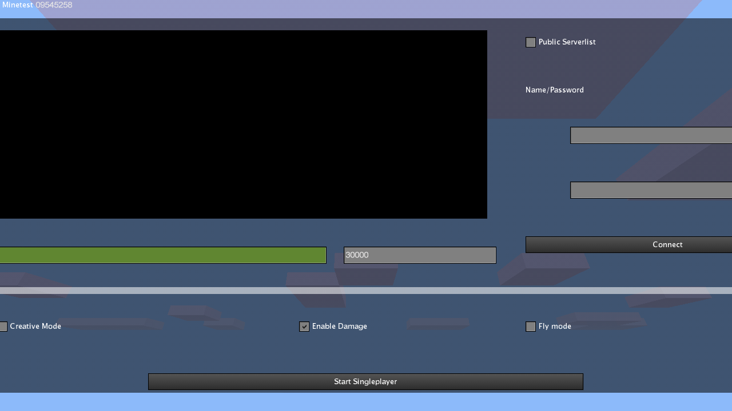Image resolution: width=732 pixels, height=411 pixels.
Task: Disable the Enable Damage checkbox
Action: [304, 326]
